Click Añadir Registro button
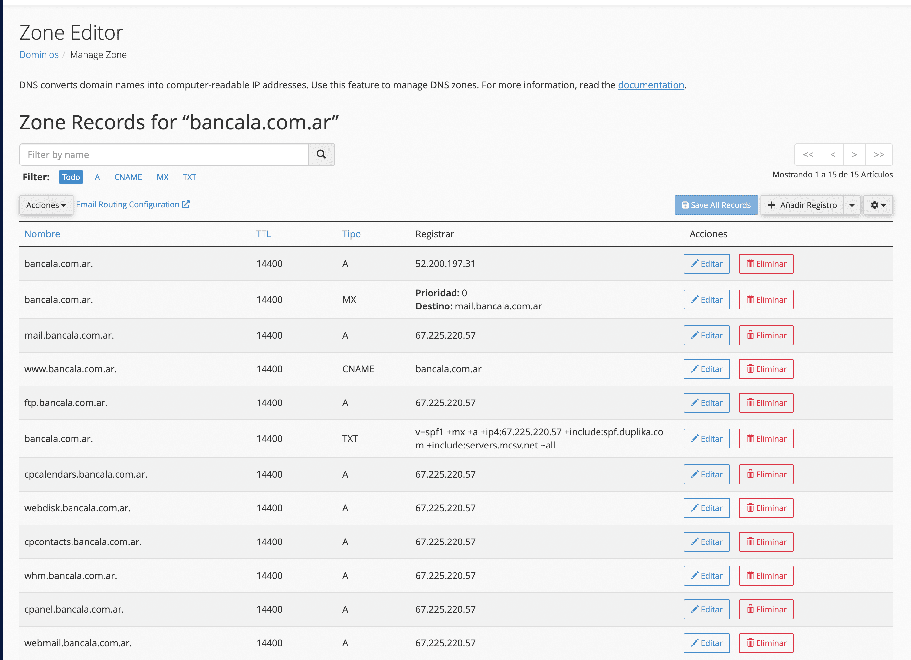 coord(802,205)
